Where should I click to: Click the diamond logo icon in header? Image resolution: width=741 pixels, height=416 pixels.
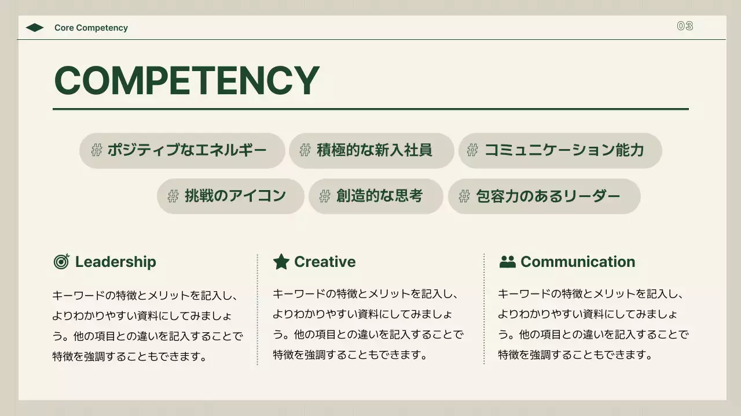[35, 28]
